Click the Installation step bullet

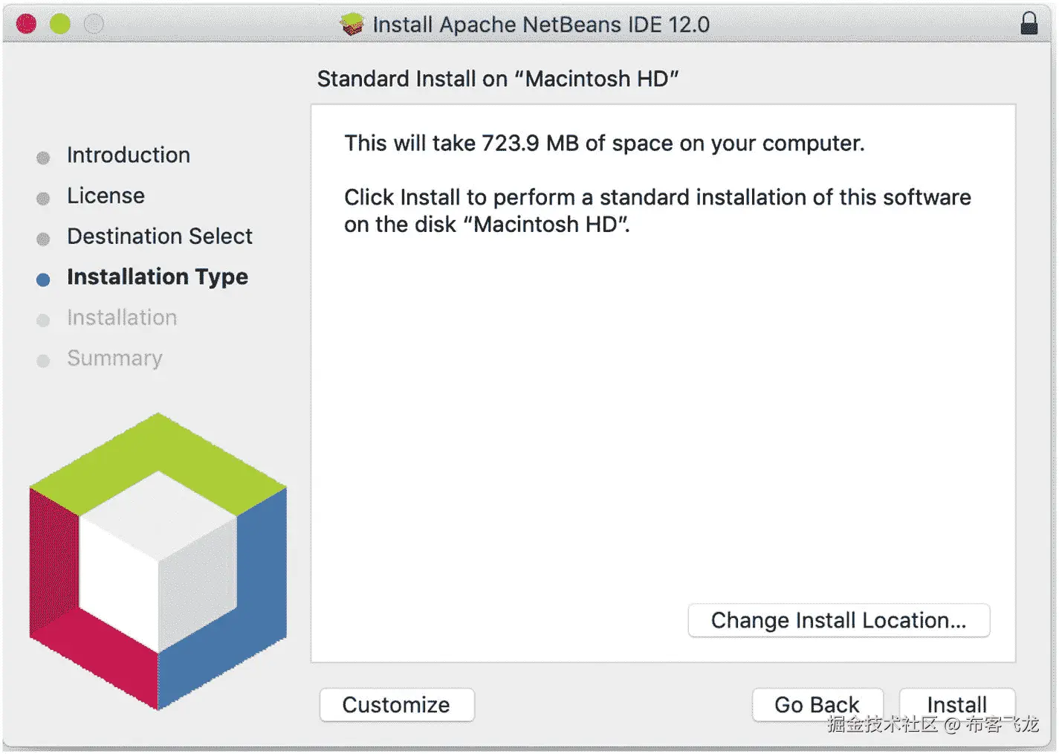point(43,320)
